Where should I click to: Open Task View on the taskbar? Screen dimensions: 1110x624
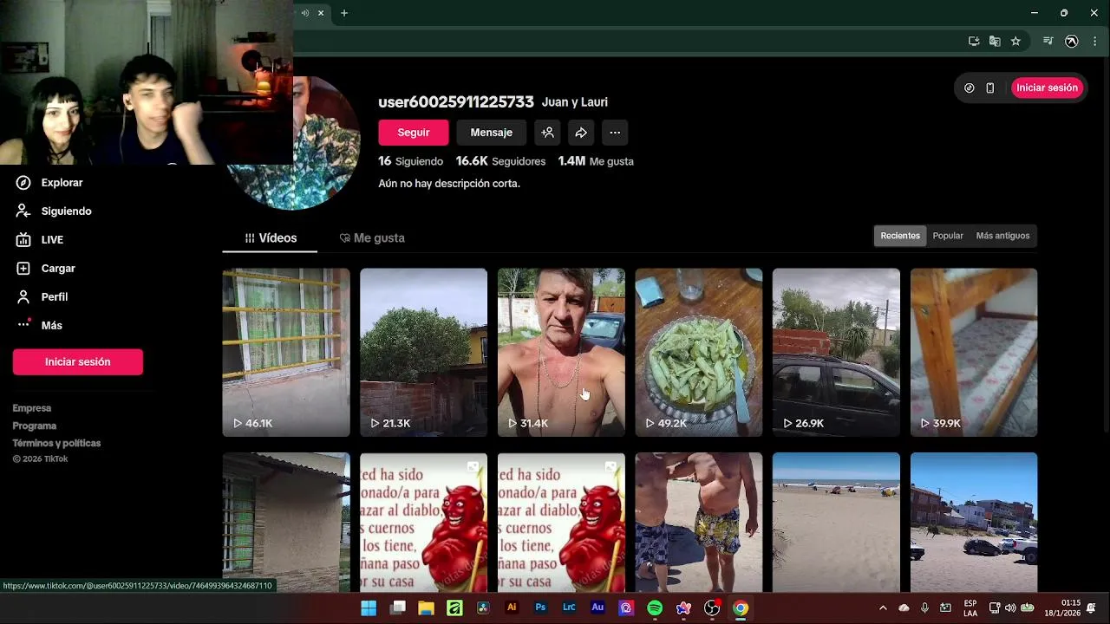398,608
